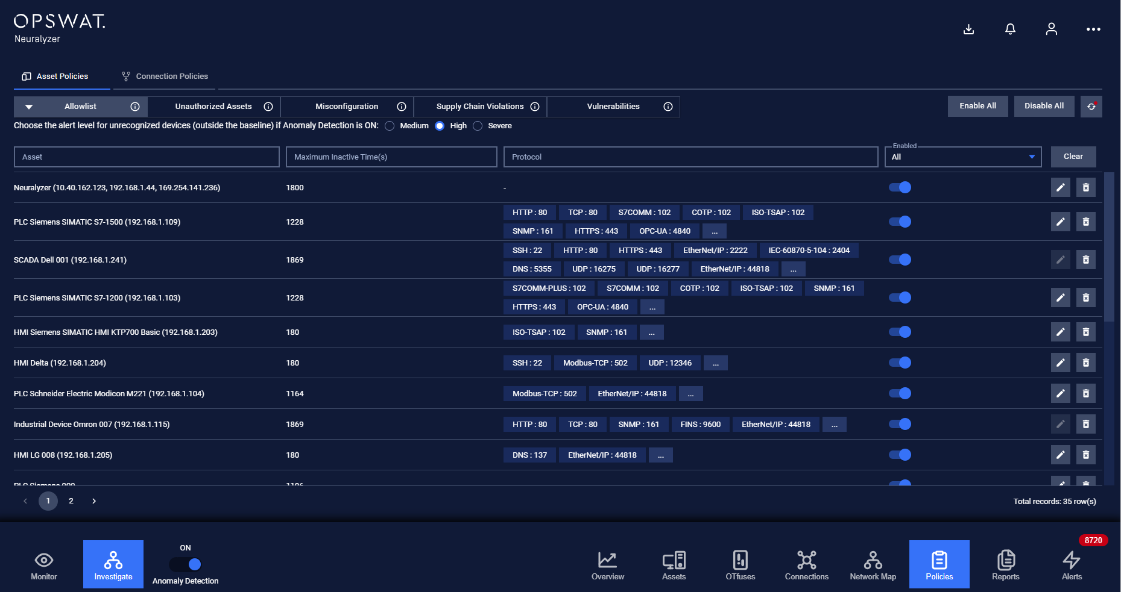Toggle enabled for SIMATIC S7-1500
Viewport: 1121px width, 592px height.
point(900,222)
